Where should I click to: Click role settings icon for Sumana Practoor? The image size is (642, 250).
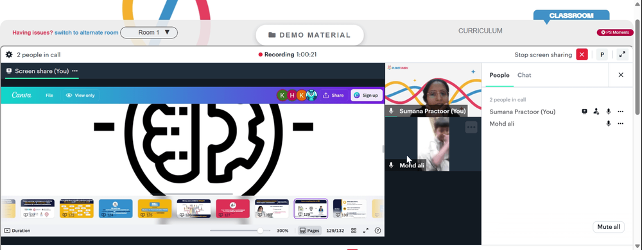(596, 112)
